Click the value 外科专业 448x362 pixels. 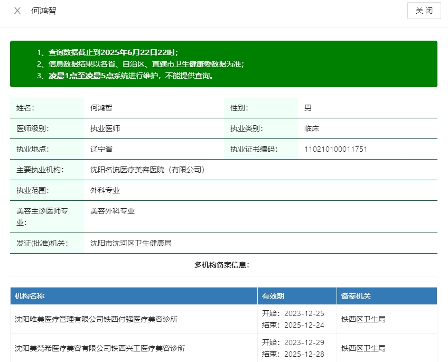click(x=105, y=190)
